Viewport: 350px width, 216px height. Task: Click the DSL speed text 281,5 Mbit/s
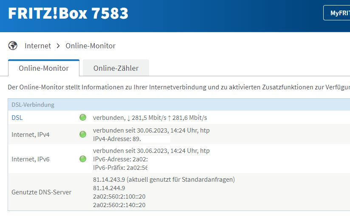pyautogui.click(x=149, y=118)
